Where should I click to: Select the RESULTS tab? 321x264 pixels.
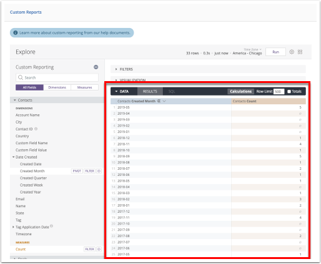150,92
